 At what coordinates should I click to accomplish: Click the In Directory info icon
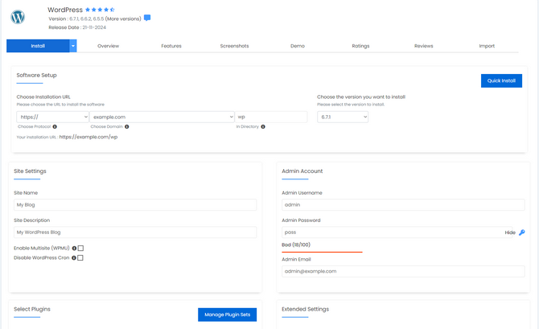tap(263, 126)
